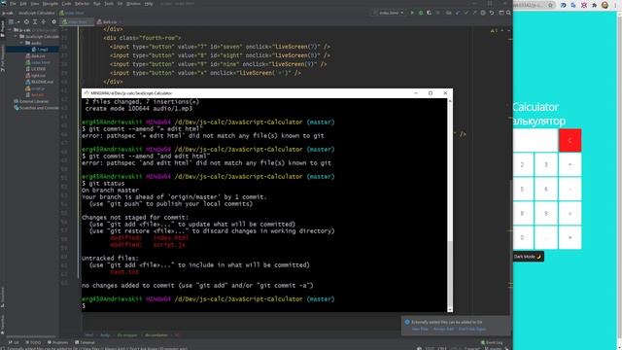Start the green Debug bug icon
Viewport: 622px width, 350px height.
[x=421, y=13]
